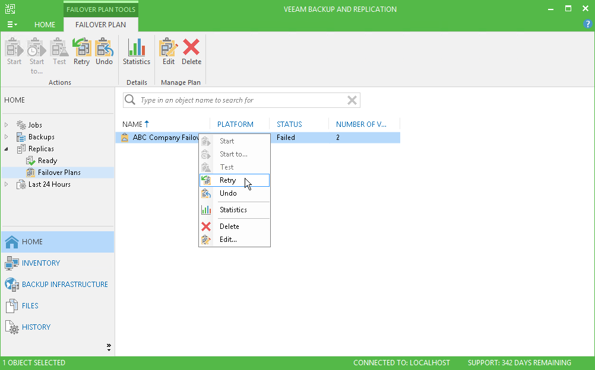The width and height of the screenshot is (595, 370).
Task: Click the number 2 cell in the row
Action: click(x=338, y=138)
